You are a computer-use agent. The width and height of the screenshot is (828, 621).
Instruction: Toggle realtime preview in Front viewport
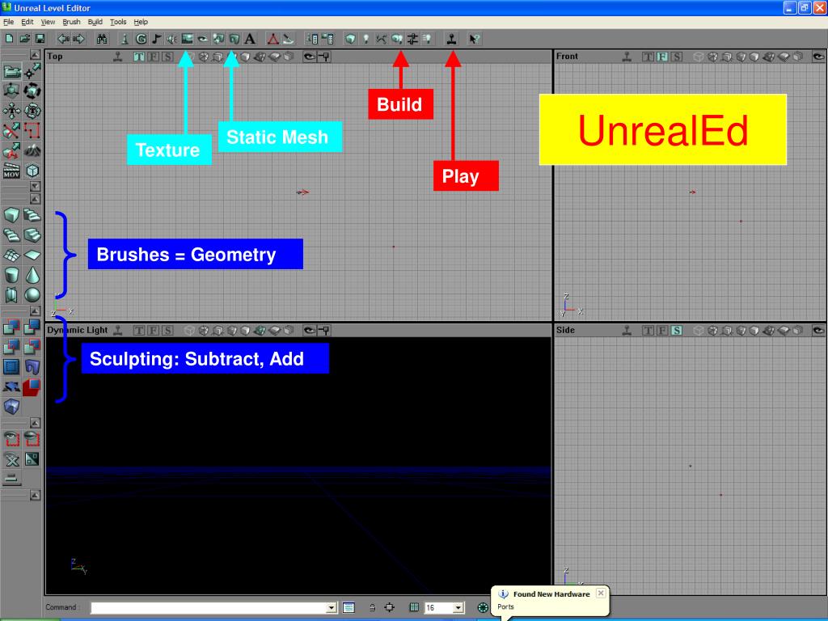click(627, 57)
